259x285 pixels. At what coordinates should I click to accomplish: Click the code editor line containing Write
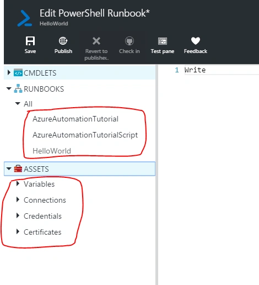point(222,70)
